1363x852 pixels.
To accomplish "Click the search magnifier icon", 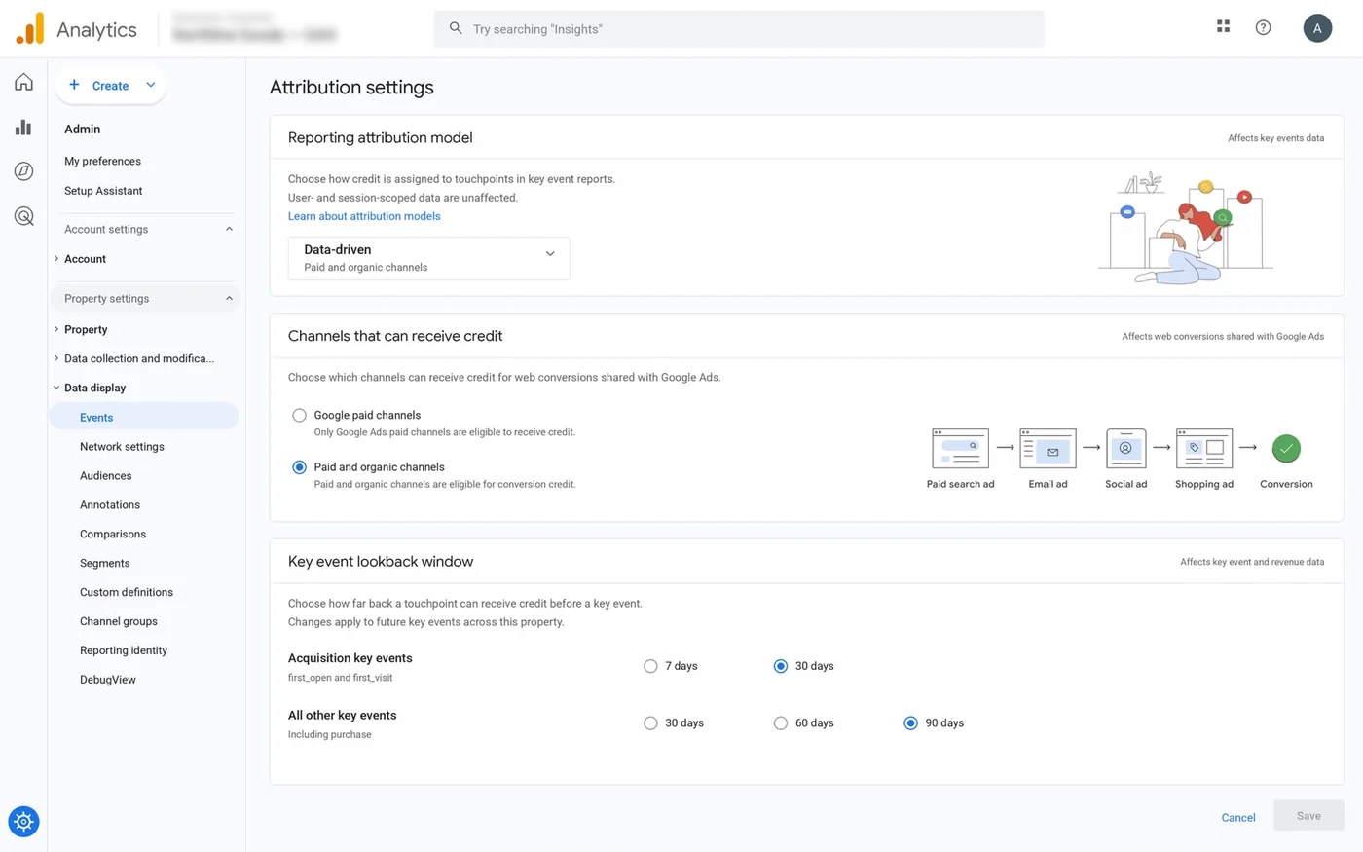I will click(x=456, y=29).
